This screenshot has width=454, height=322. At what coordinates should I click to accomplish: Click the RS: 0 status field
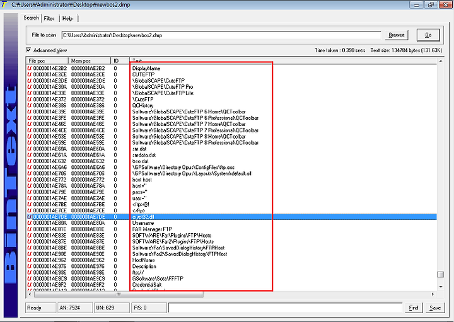click(149, 308)
